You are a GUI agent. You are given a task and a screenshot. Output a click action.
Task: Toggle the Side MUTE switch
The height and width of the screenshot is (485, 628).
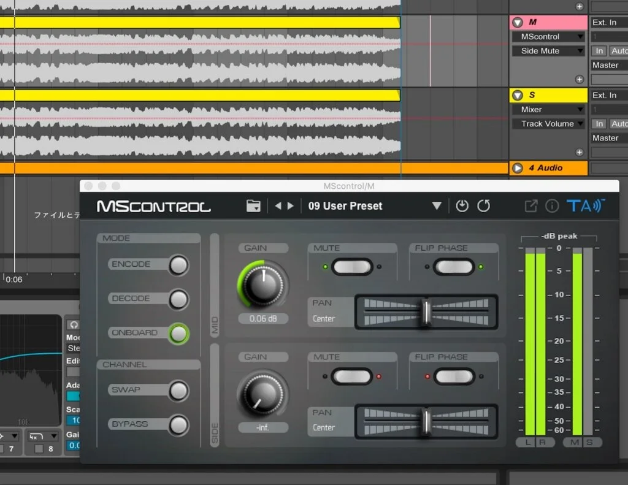click(352, 376)
